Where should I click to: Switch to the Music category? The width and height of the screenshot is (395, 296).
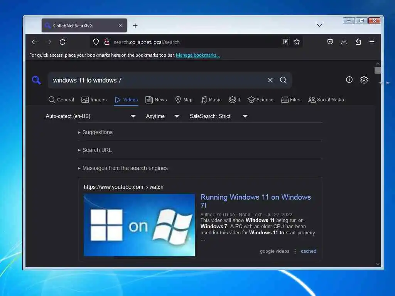[211, 100]
